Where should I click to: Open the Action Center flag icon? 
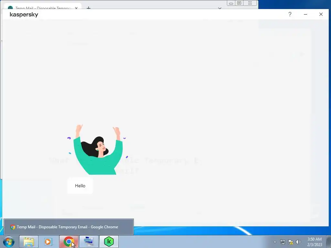pyautogui.click(x=291, y=242)
